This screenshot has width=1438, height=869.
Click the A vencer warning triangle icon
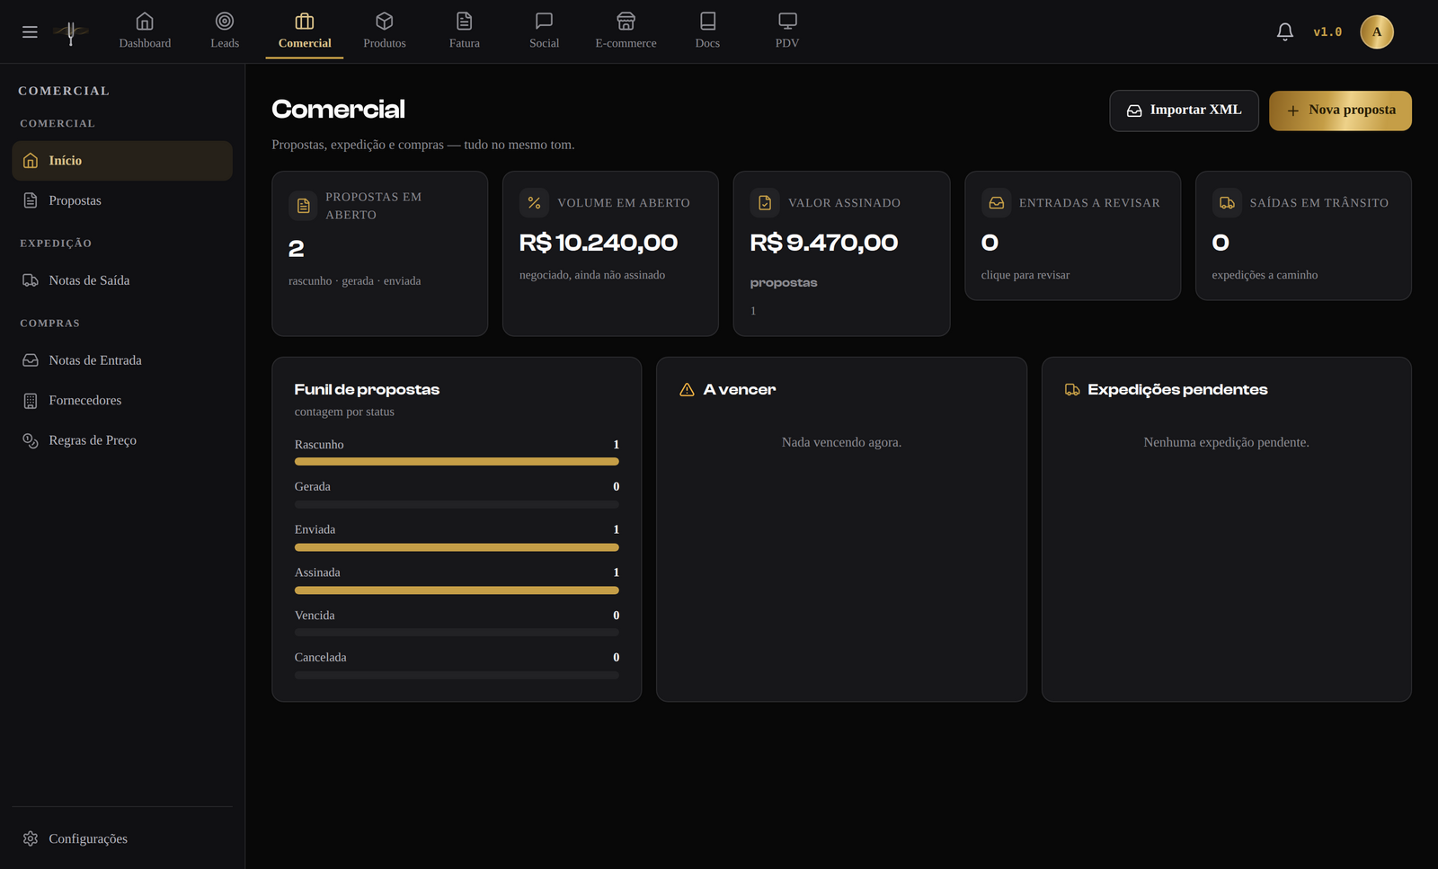coord(687,390)
